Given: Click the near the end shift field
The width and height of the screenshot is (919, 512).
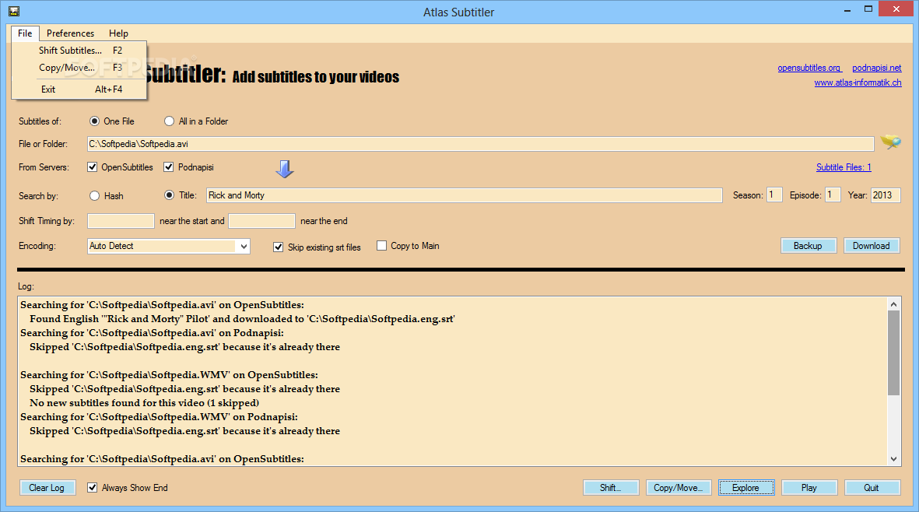Looking at the screenshot, I should click(261, 221).
